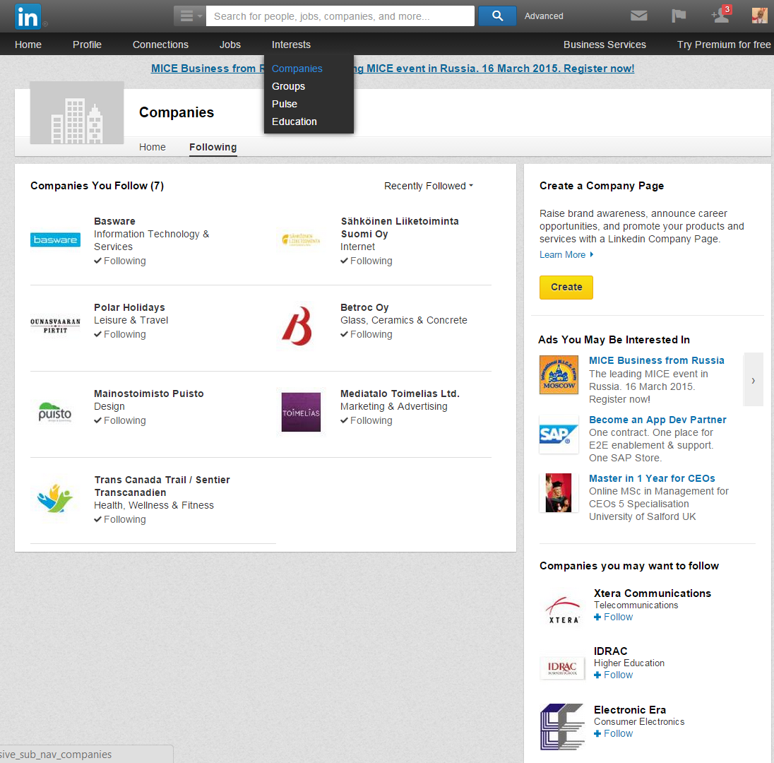Toggle Following for Trans Canada Trail
Screen dimensions: 774x763
click(120, 519)
